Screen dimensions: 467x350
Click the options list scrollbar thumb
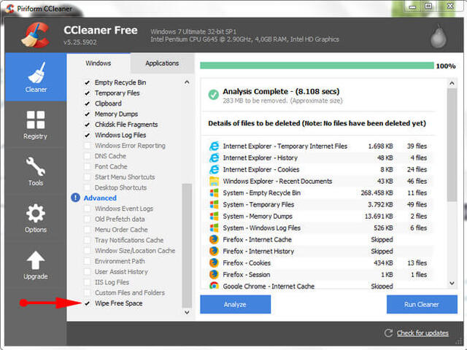click(x=187, y=246)
